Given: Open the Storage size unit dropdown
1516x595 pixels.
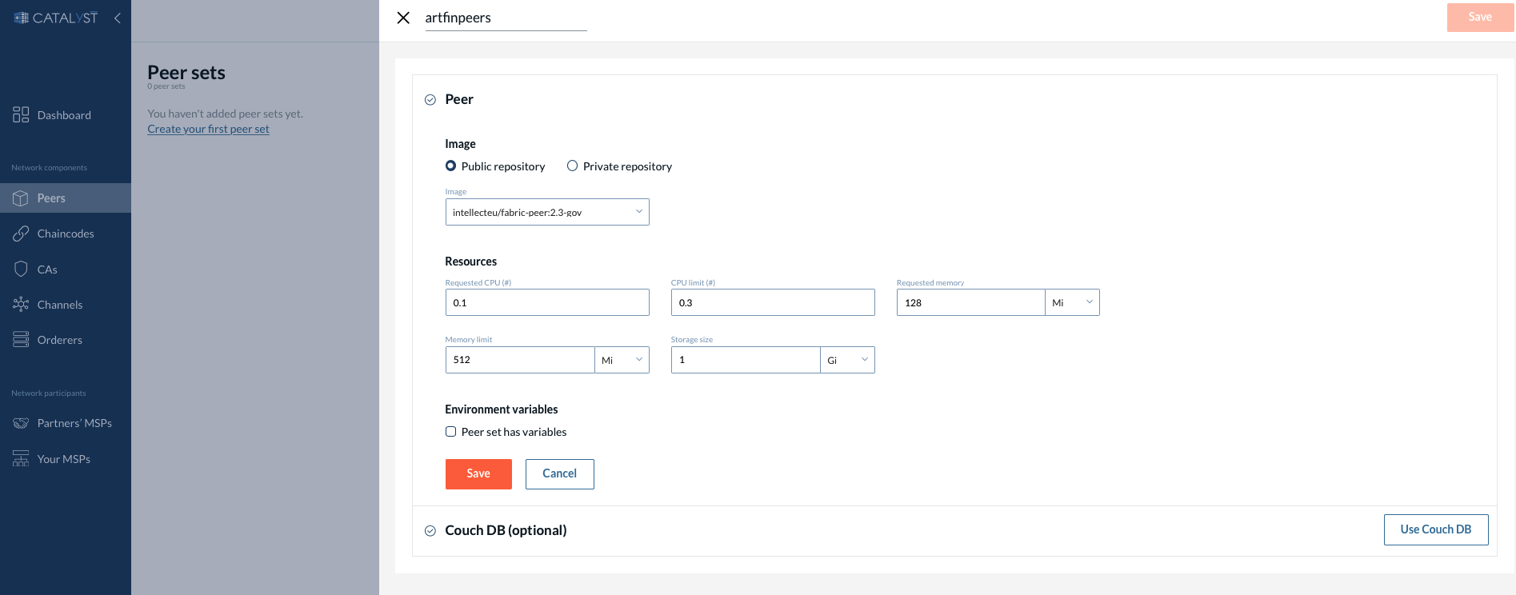Looking at the screenshot, I should [x=847, y=360].
